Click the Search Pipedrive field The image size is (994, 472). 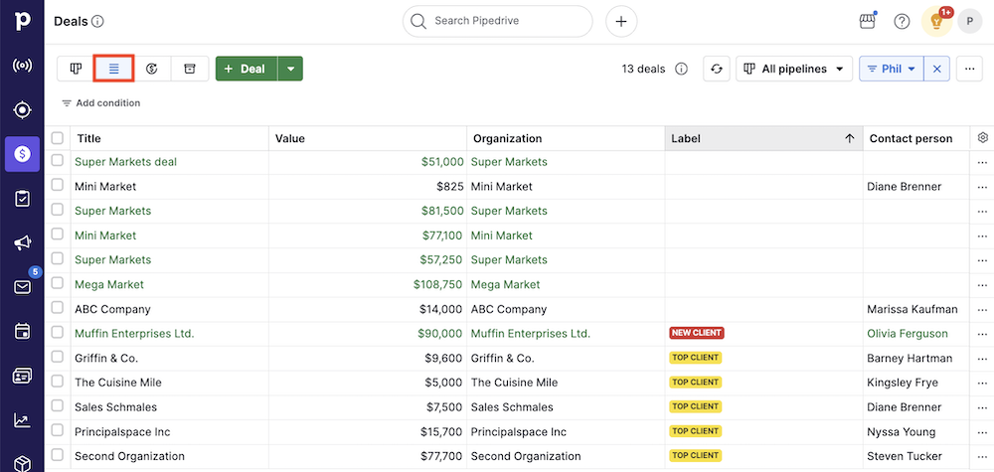497,21
